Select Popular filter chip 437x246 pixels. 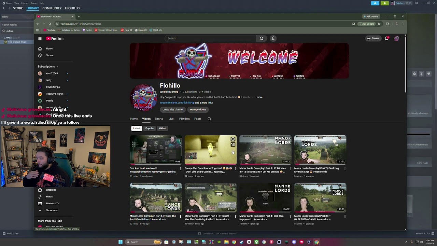(x=150, y=128)
